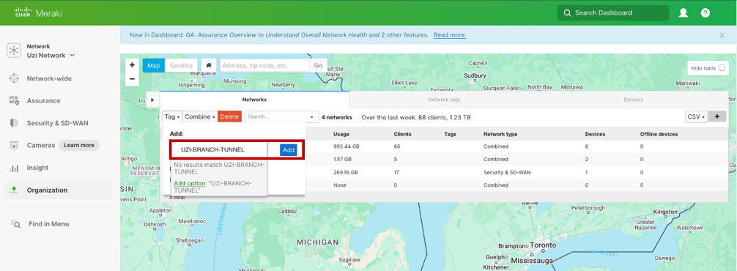Sort by Devices column header

(595, 134)
